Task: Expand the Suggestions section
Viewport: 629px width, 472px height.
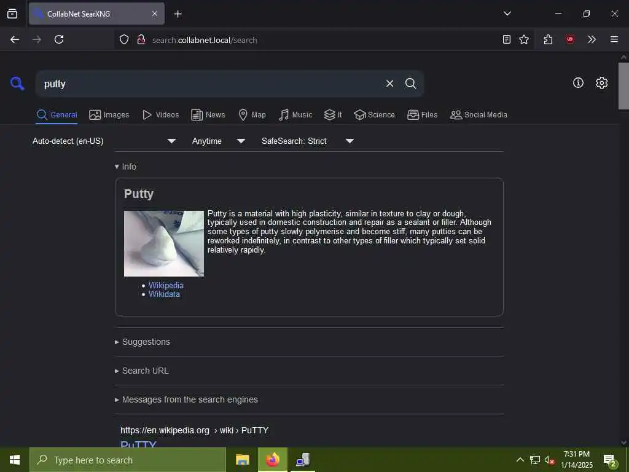Action: pos(143,342)
